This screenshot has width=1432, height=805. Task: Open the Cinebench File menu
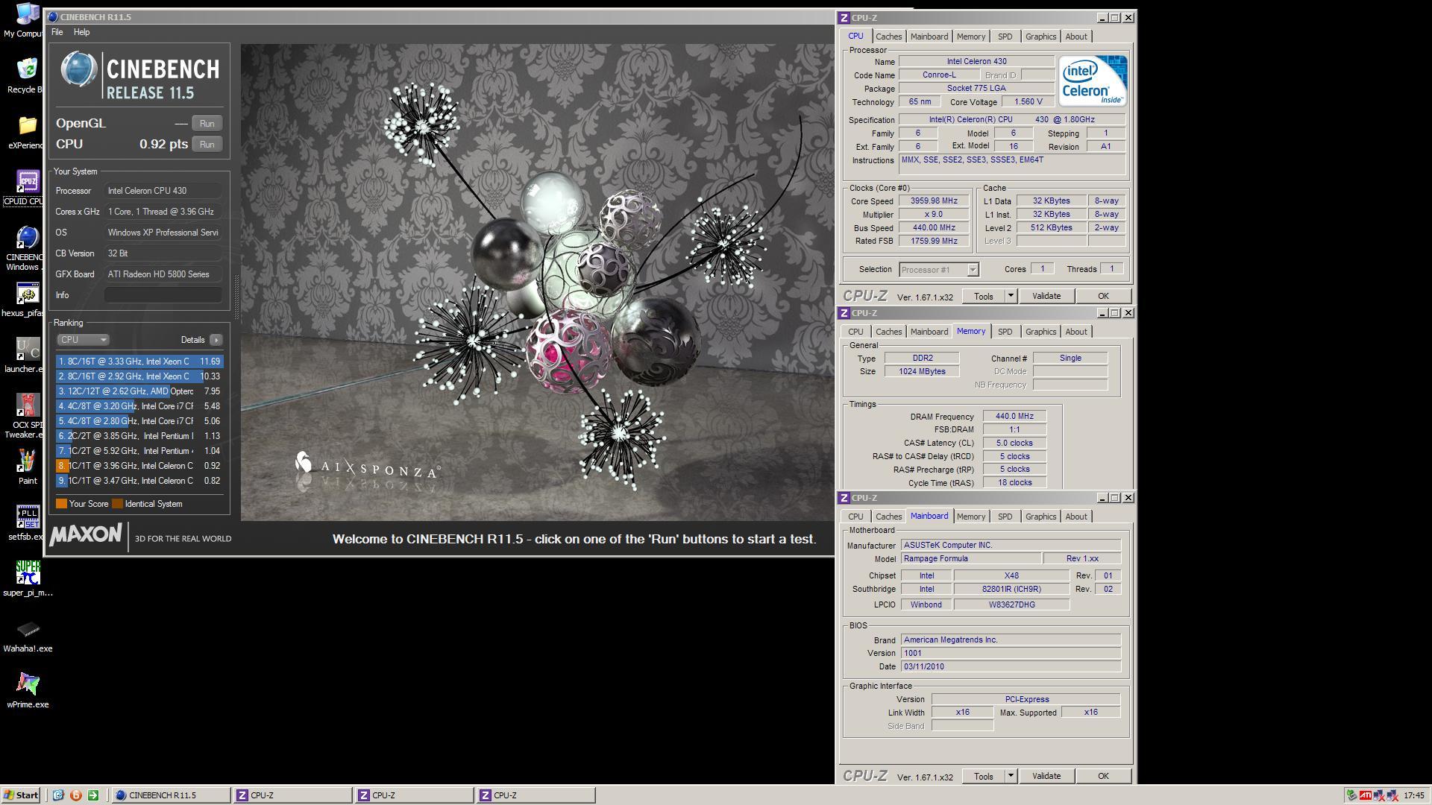click(x=57, y=32)
